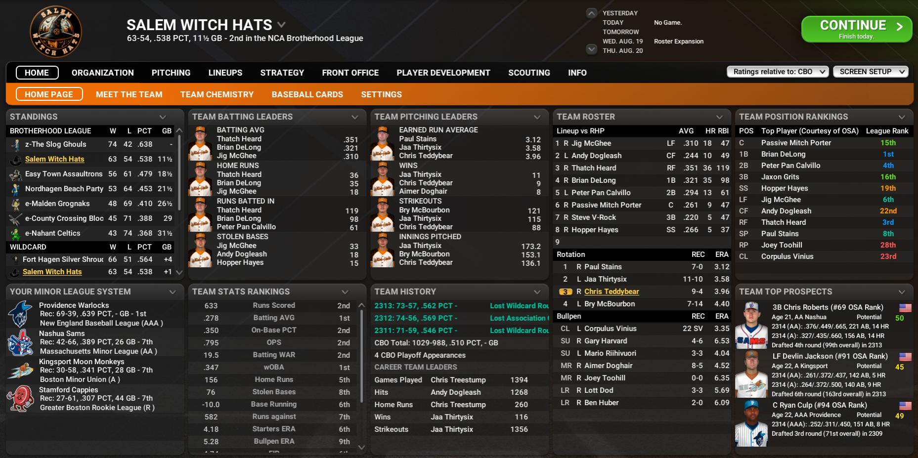Click the County Crossing team icon

click(x=16, y=219)
